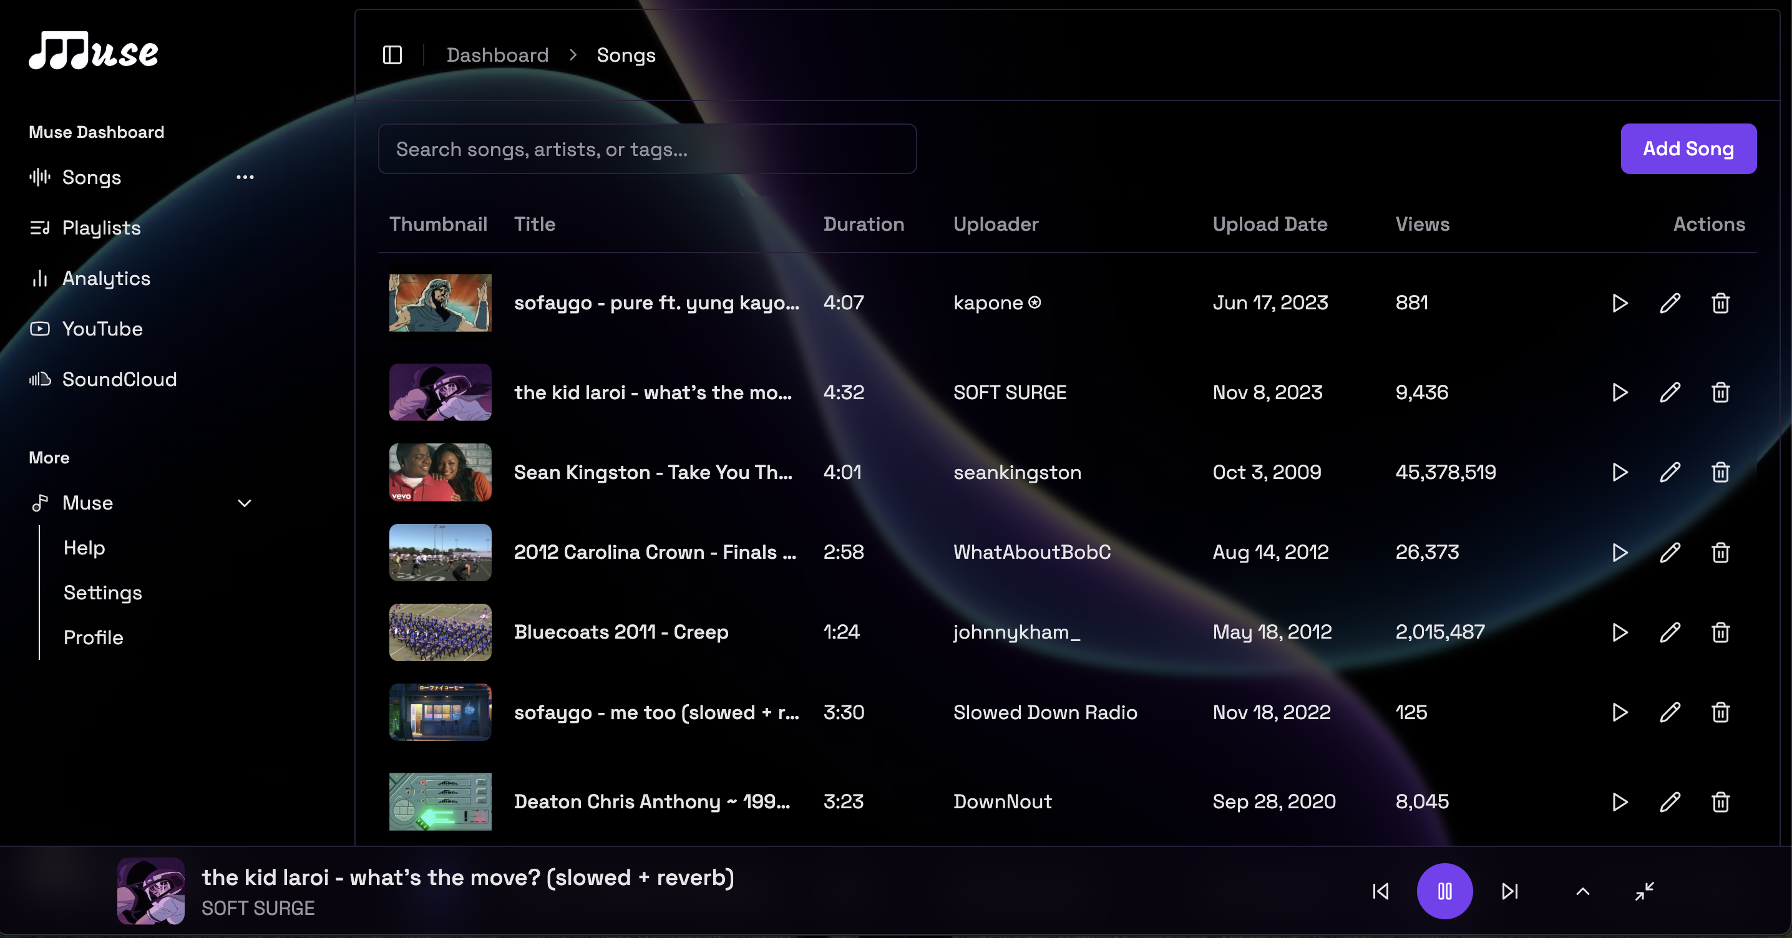Click uploader 'Slowed Down Radio'
Viewport: 1792px width, 938px height.
[x=1045, y=712]
